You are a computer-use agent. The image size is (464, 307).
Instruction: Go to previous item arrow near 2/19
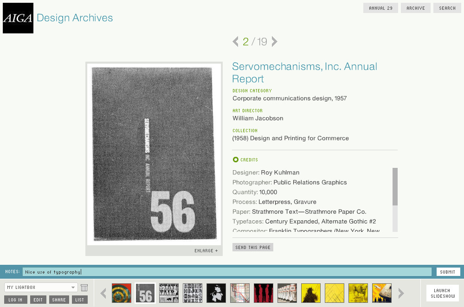[236, 42]
